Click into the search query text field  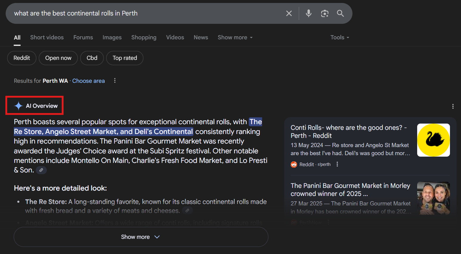(x=143, y=13)
